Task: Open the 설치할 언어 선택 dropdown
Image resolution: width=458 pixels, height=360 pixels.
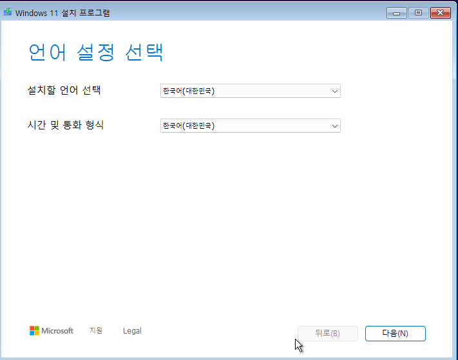Action: 251,91
